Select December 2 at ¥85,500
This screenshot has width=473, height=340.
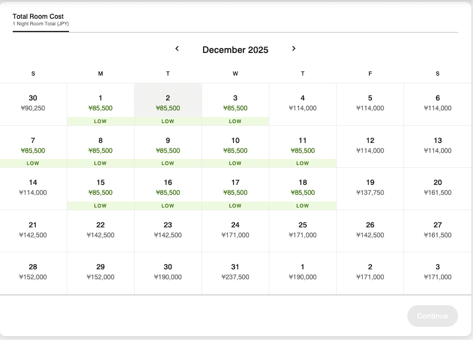168,103
